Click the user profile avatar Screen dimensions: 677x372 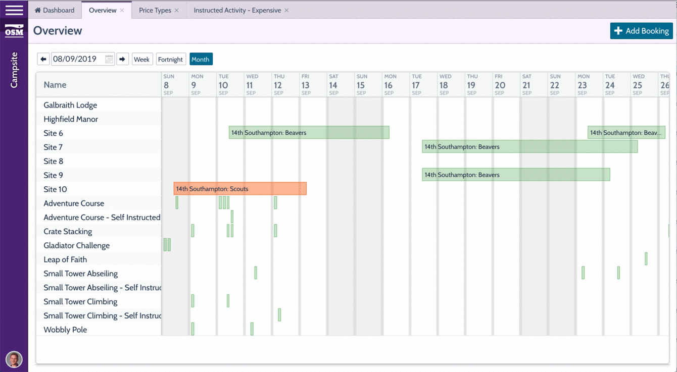click(x=14, y=359)
